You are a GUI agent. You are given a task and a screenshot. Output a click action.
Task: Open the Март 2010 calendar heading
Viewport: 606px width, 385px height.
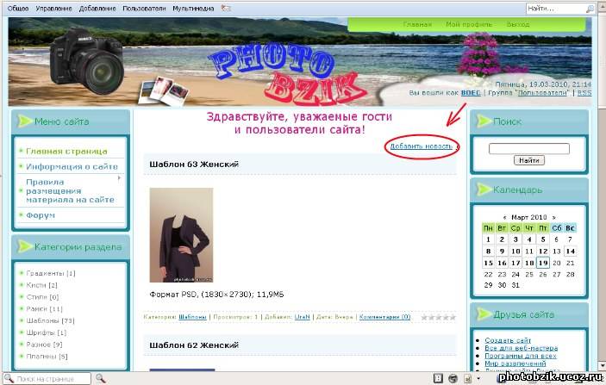[529, 217]
